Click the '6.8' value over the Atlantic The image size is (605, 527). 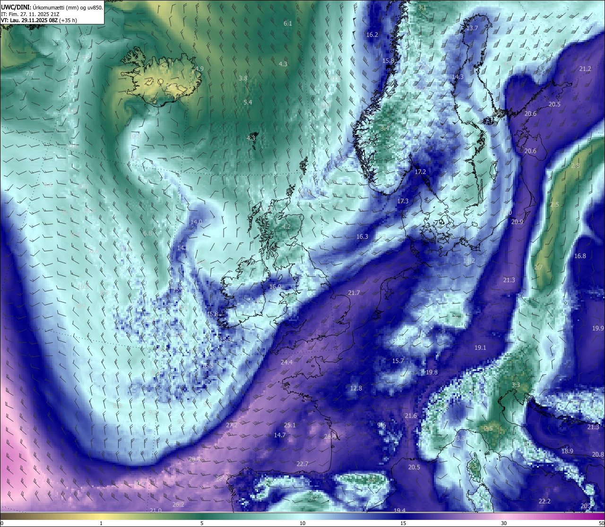point(147,233)
